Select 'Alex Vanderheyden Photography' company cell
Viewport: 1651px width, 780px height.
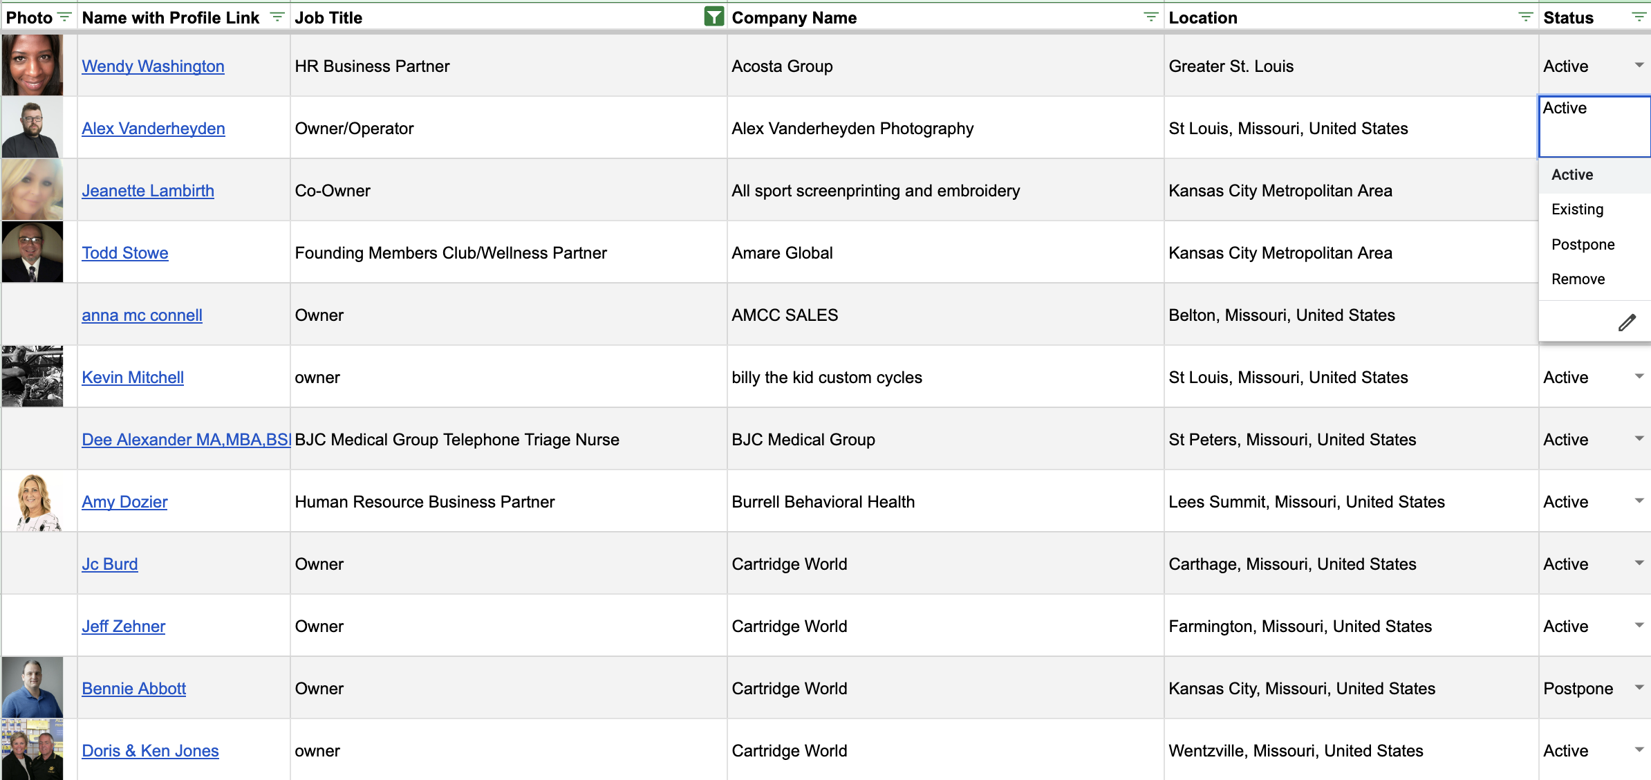[x=945, y=128]
